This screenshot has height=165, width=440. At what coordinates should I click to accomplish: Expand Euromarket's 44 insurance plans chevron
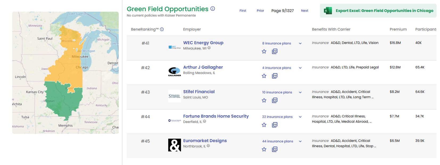click(300, 141)
